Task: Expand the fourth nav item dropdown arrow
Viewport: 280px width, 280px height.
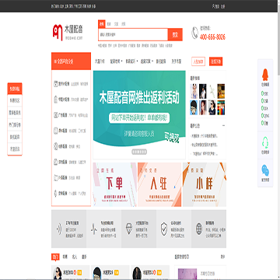Action: pyautogui.click(x=152, y=61)
